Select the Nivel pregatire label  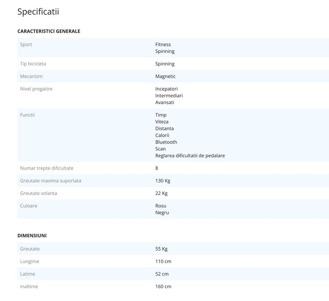click(x=36, y=89)
